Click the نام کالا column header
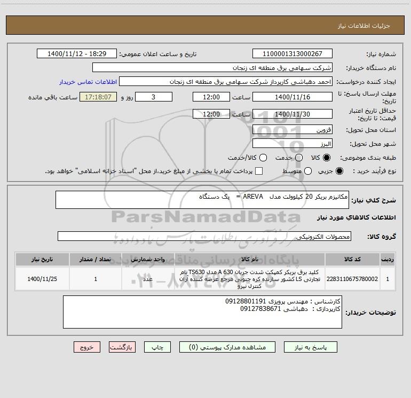The width and height of the screenshot is (411, 398). point(250,259)
